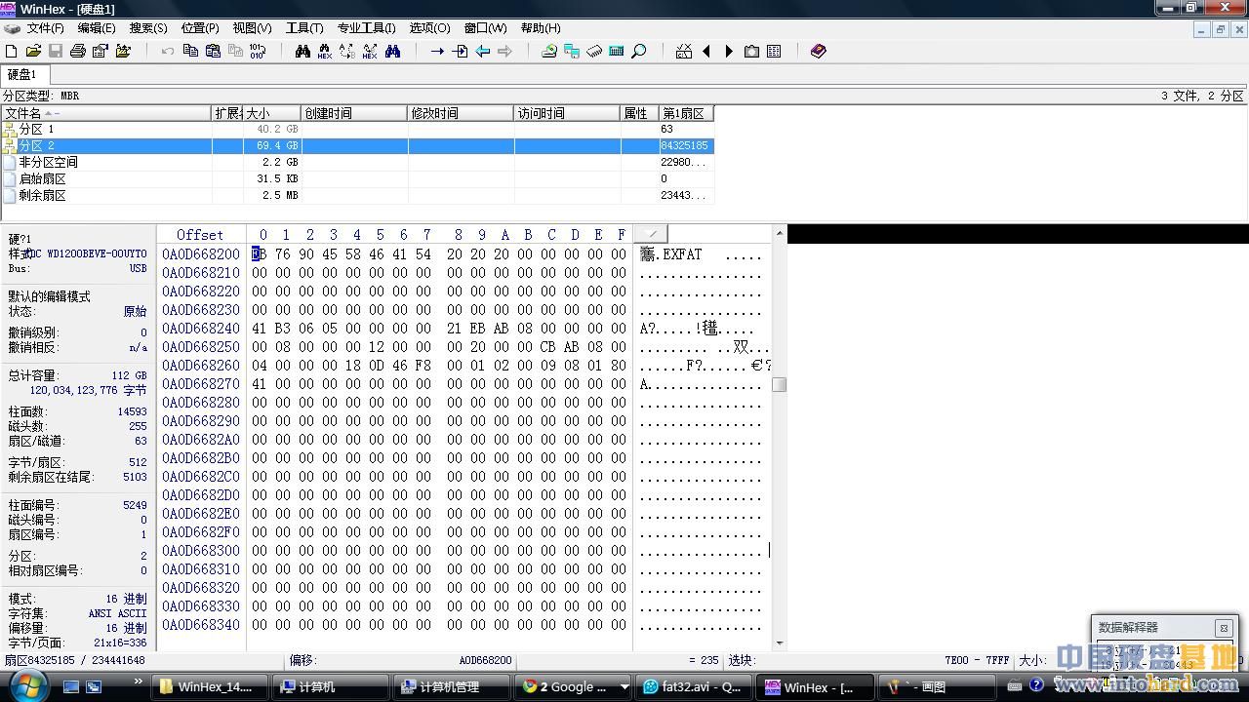Click hex byte EB at offset 0A0D668200
Image resolution: width=1249 pixels, height=702 pixels.
click(259, 254)
